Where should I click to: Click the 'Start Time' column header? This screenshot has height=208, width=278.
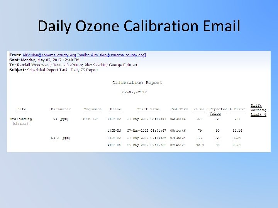pyautogui.click(x=147, y=109)
